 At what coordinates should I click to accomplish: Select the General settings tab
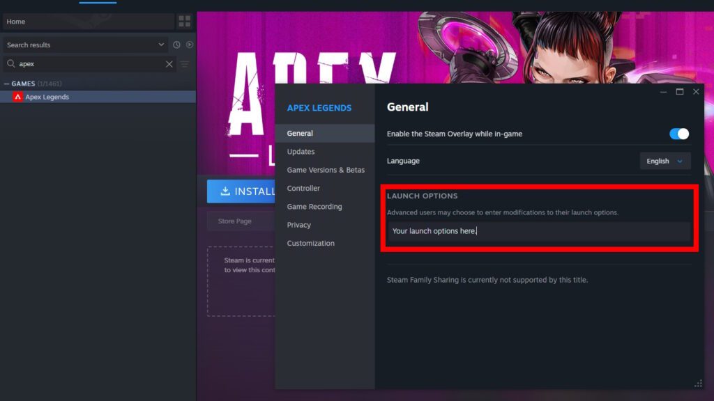pos(325,133)
